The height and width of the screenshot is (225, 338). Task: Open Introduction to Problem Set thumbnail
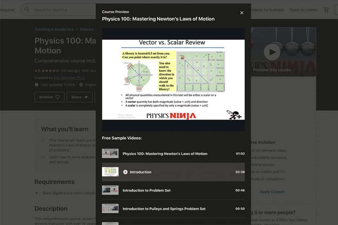tap(110, 190)
